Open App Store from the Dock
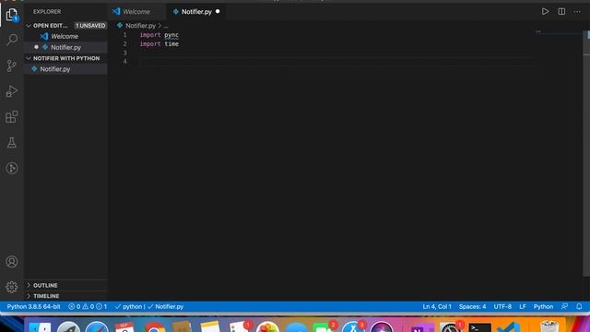 (x=353, y=326)
